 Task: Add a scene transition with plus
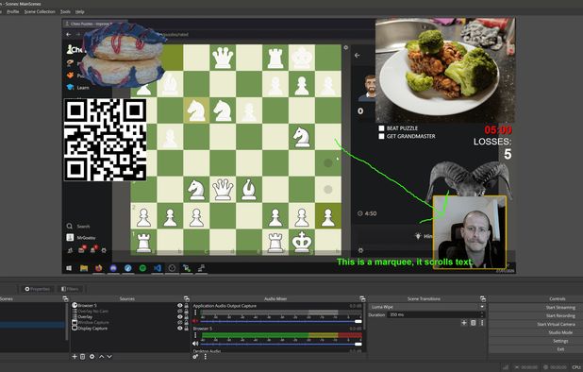(464, 323)
